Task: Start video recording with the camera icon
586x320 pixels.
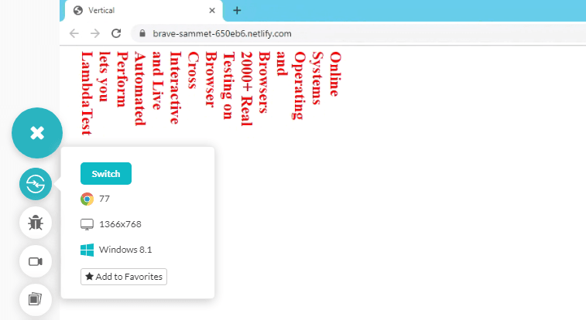Action: click(x=36, y=261)
